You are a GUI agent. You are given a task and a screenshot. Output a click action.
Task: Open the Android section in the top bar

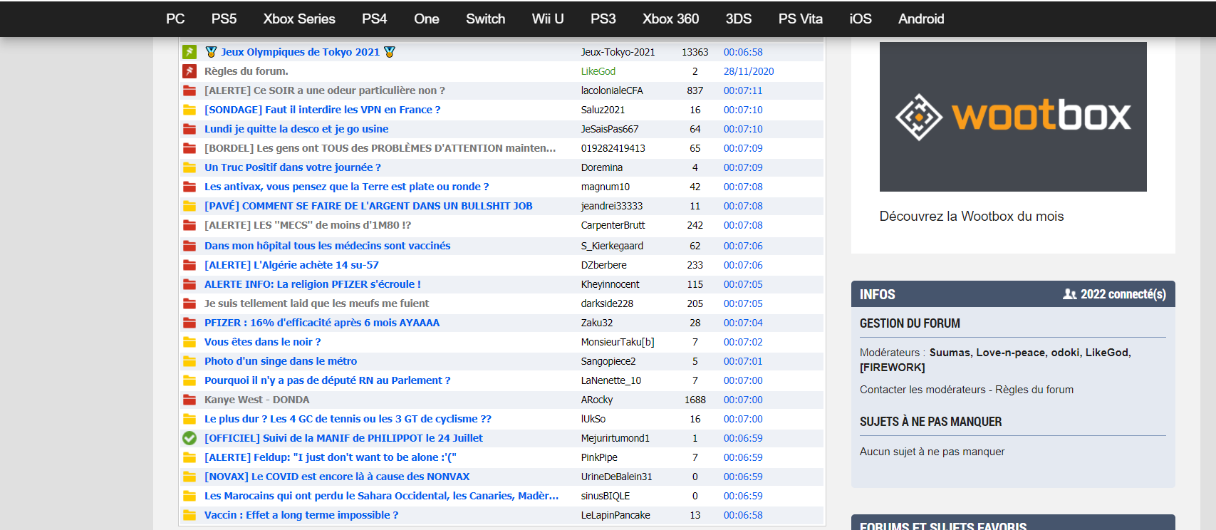coord(920,19)
